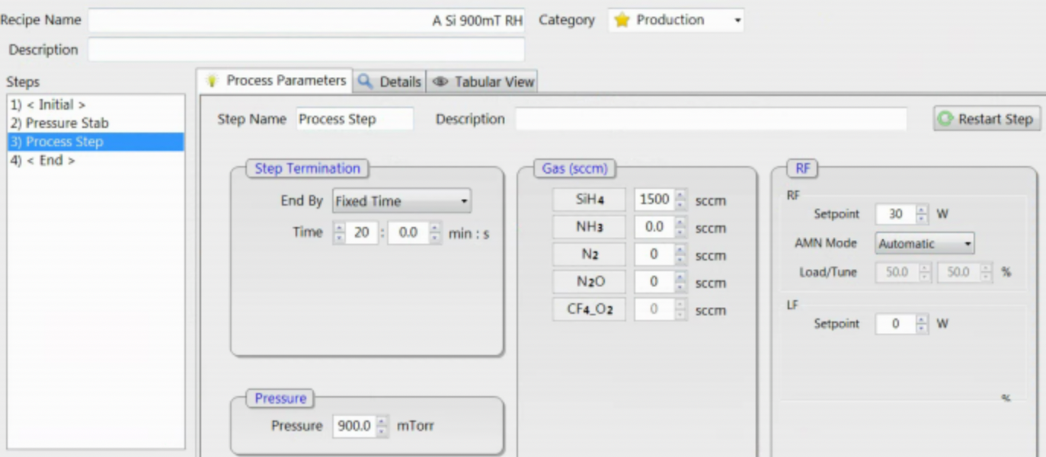The width and height of the screenshot is (1046, 457).
Task: Click the LF Setpoint stepper arrows
Action: tap(923, 324)
